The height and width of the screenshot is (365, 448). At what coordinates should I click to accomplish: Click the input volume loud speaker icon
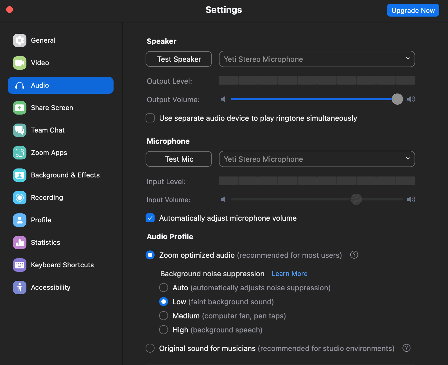tap(411, 199)
